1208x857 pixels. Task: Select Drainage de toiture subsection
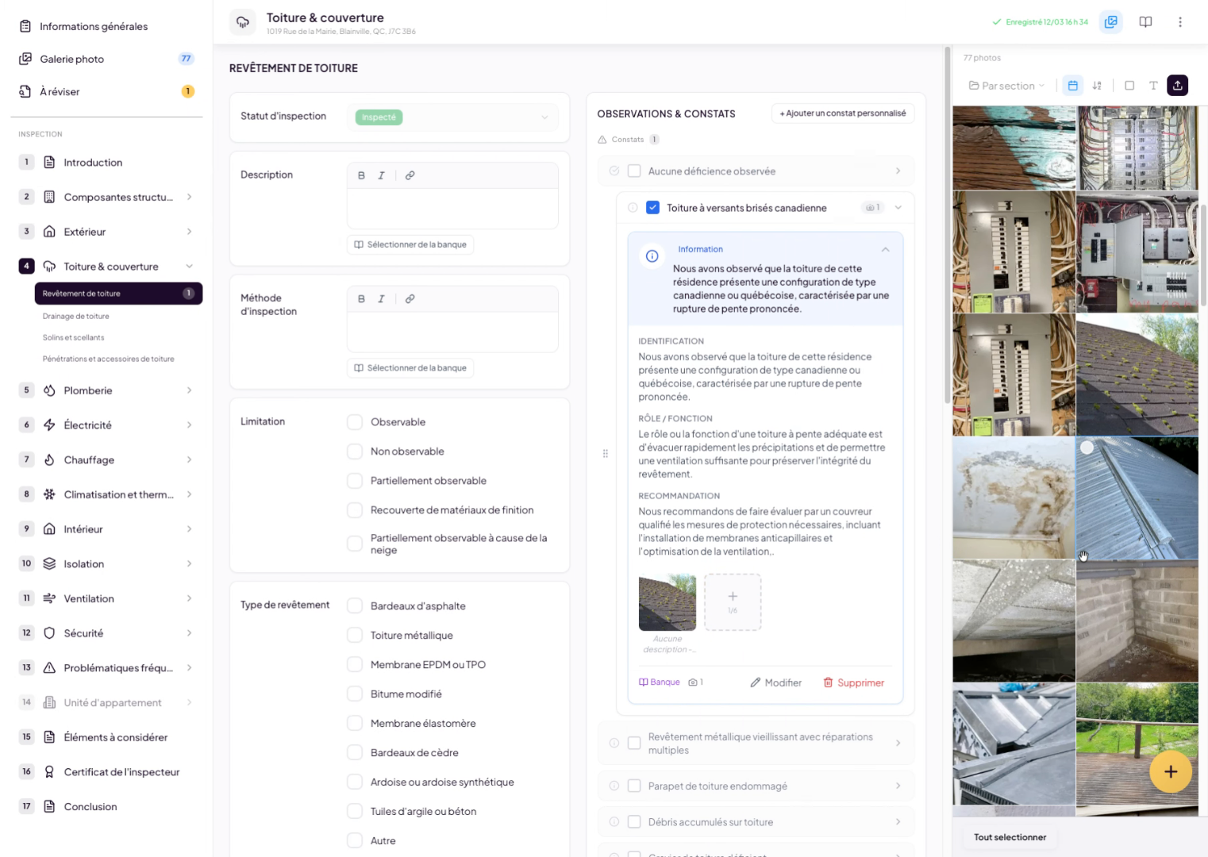76,316
